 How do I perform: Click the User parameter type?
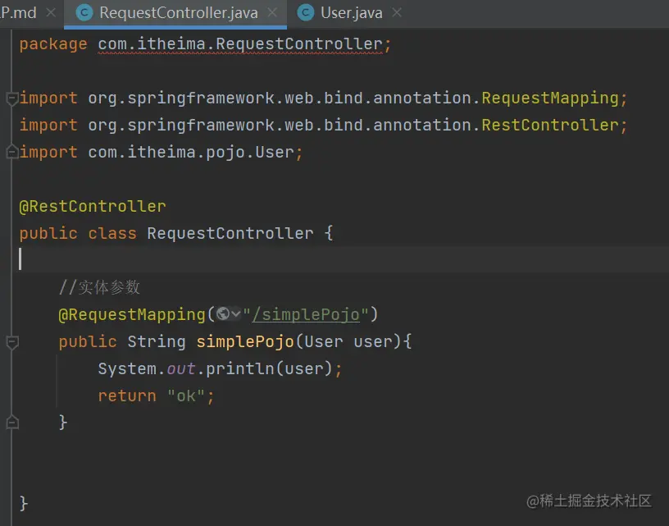point(324,342)
